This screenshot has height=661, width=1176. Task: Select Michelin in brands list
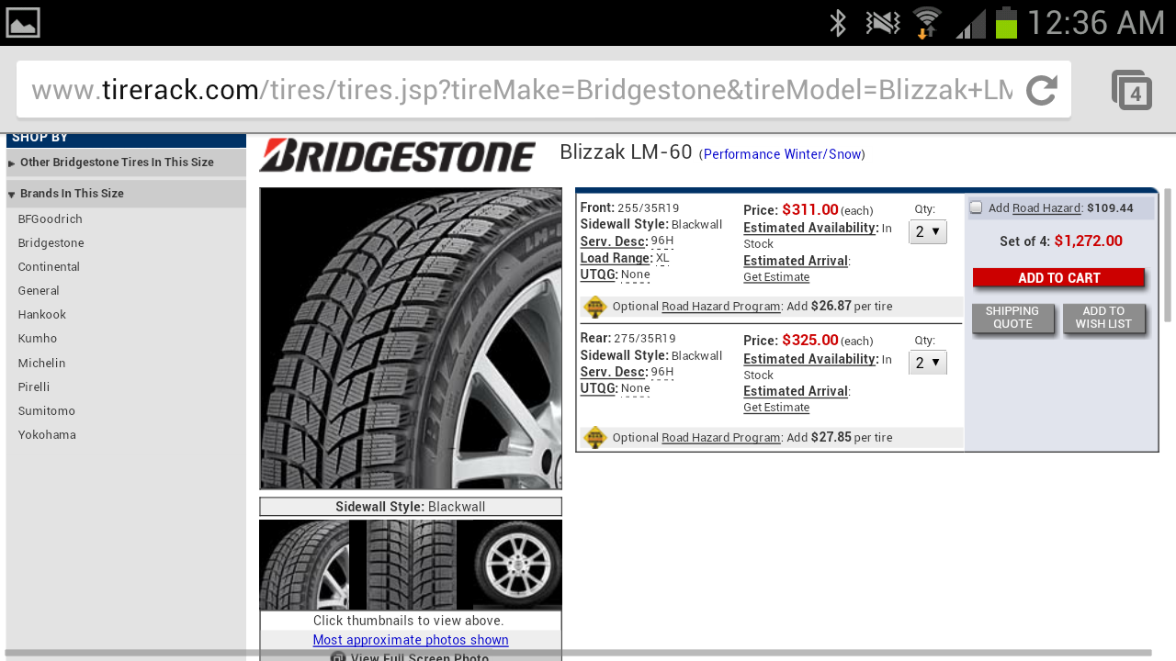[42, 364]
